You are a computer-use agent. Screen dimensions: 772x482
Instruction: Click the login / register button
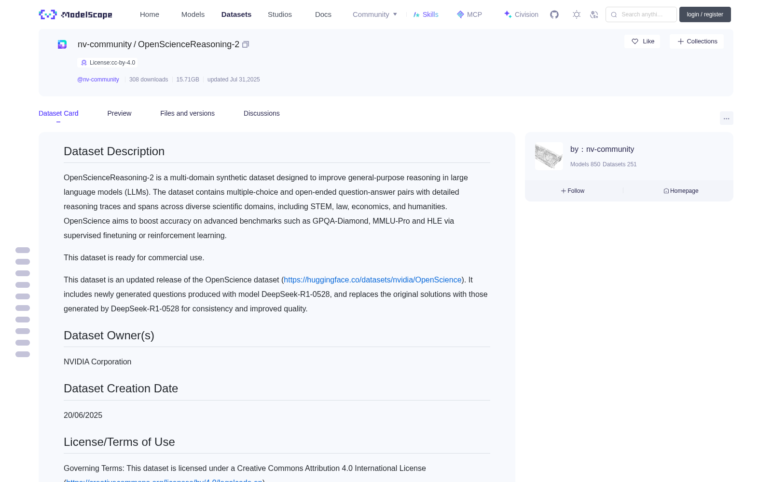(705, 14)
